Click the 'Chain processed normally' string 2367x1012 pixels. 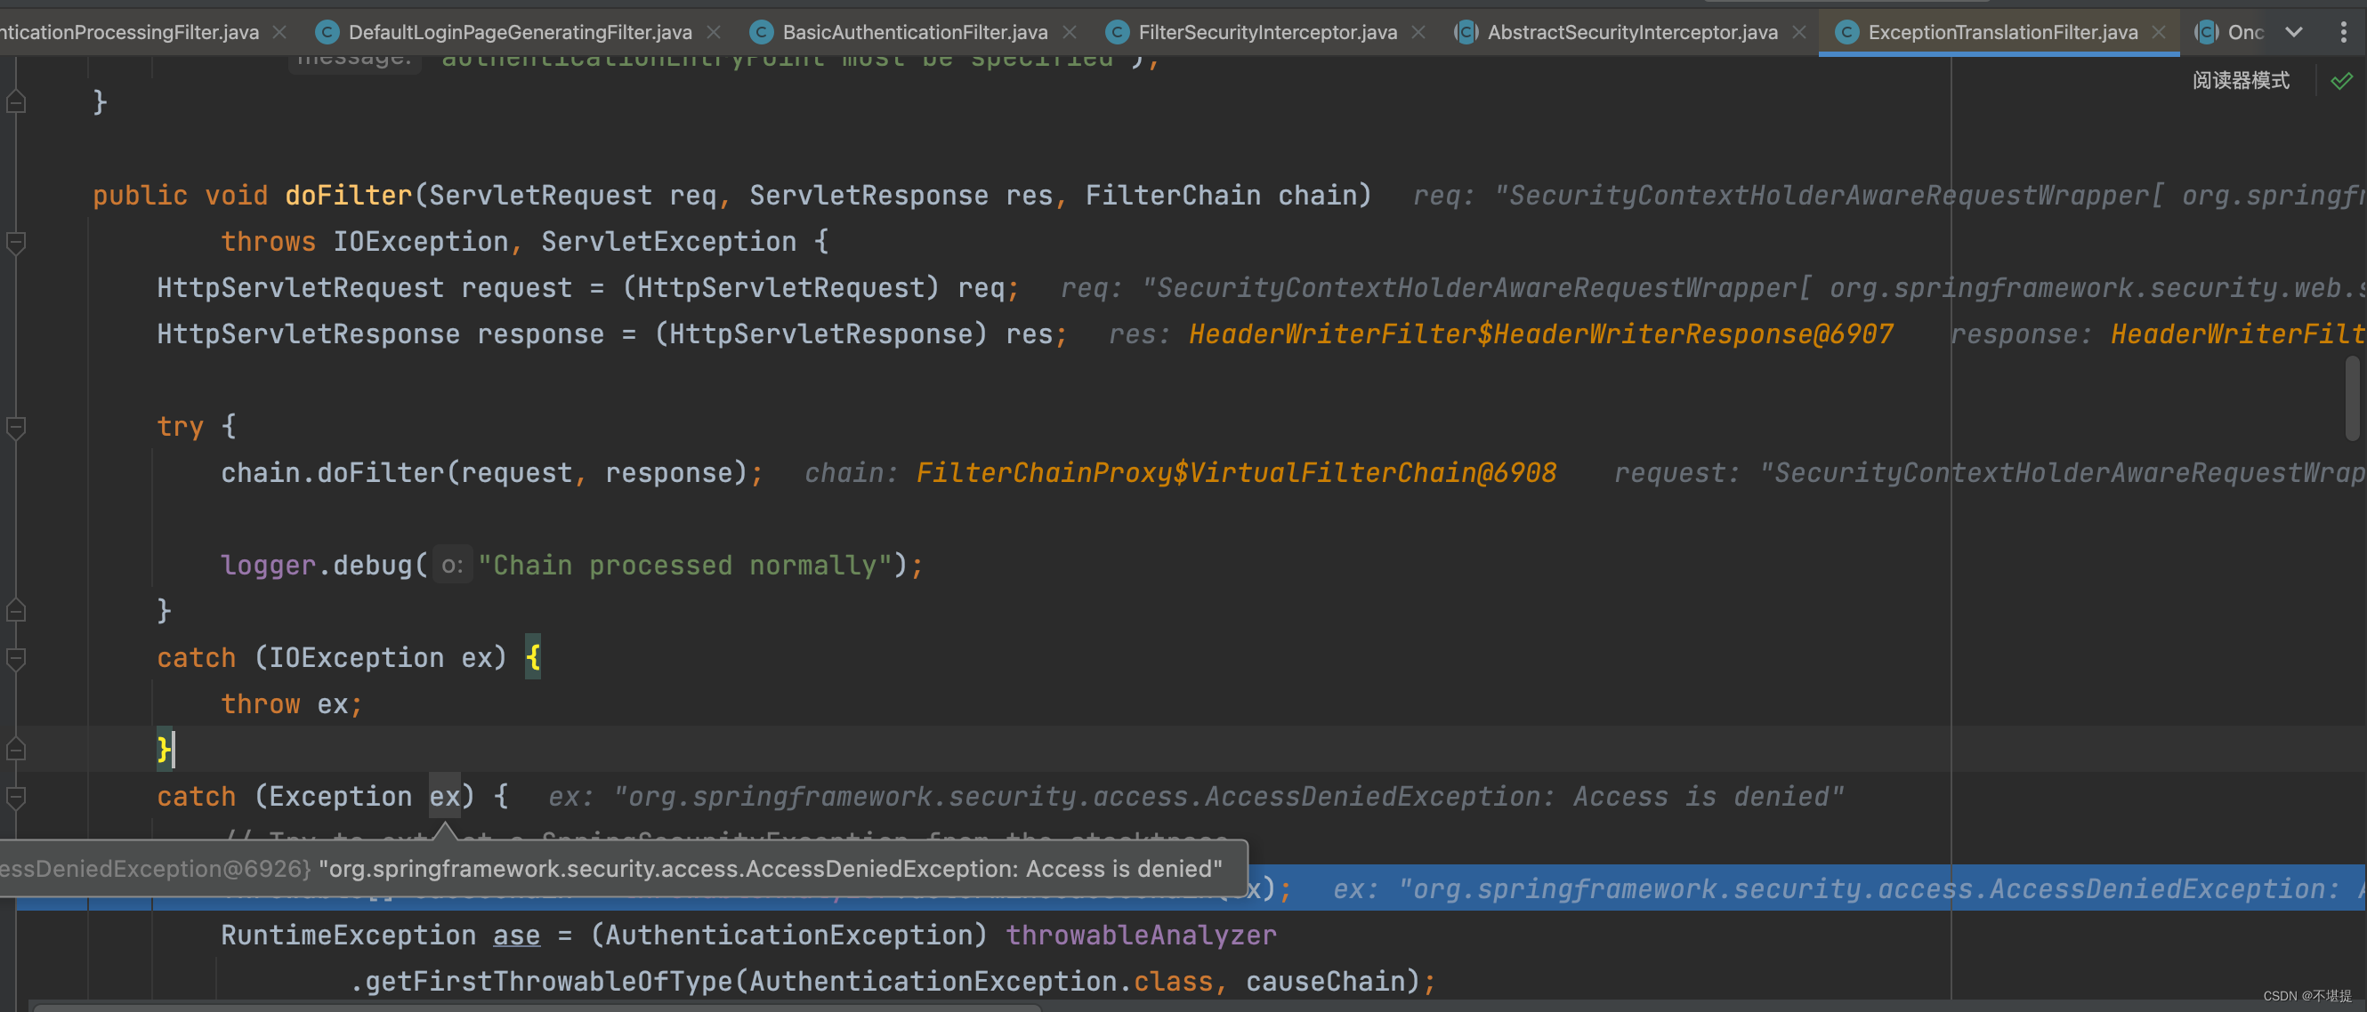tap(684, 566)
